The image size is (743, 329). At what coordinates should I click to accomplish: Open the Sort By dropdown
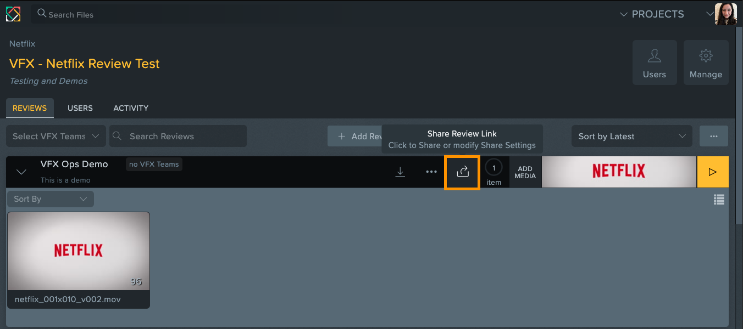[50, 199]
